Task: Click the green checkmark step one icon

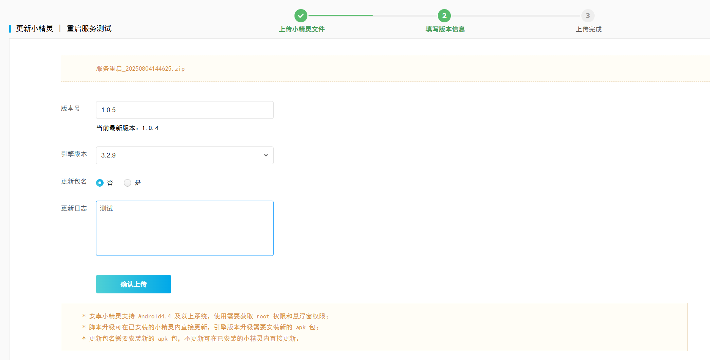Action: [301, 16]
